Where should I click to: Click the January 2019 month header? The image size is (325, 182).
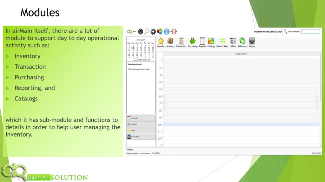tap(141, 39)
